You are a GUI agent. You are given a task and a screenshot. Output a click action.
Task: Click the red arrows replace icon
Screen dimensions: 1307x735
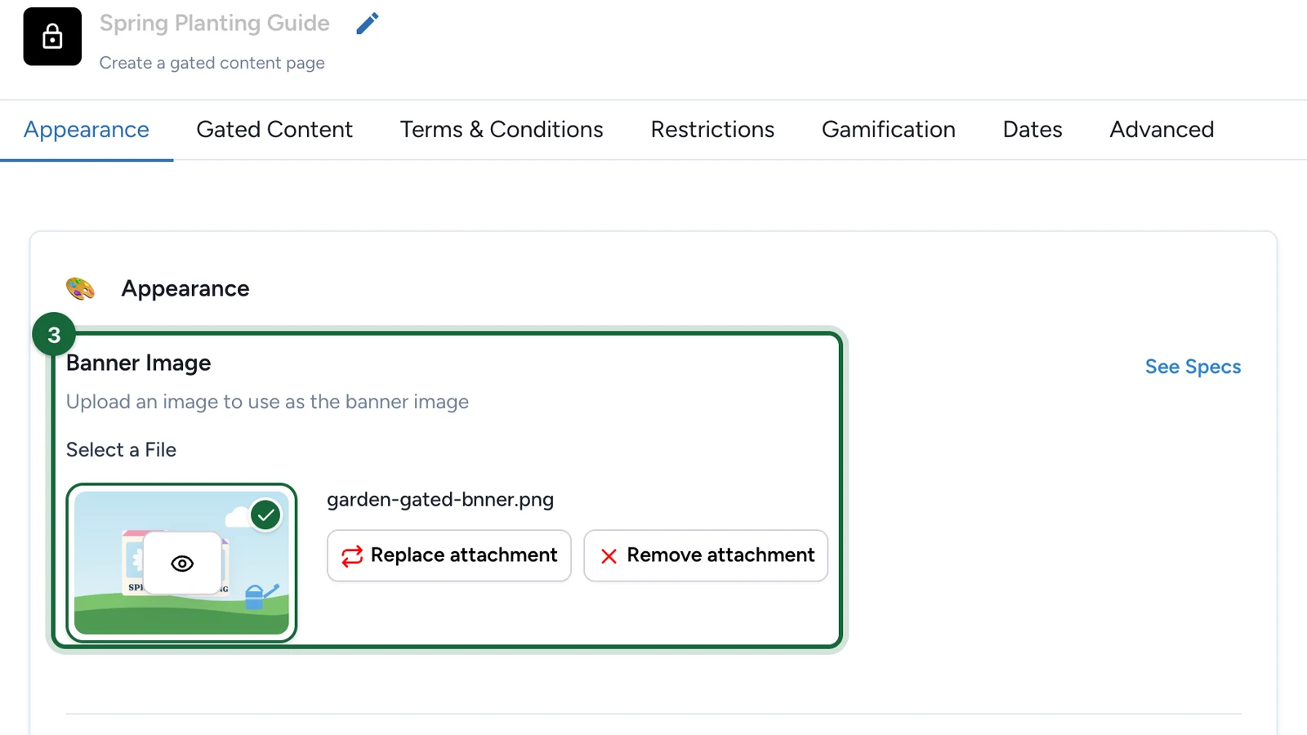pos(352,556)
